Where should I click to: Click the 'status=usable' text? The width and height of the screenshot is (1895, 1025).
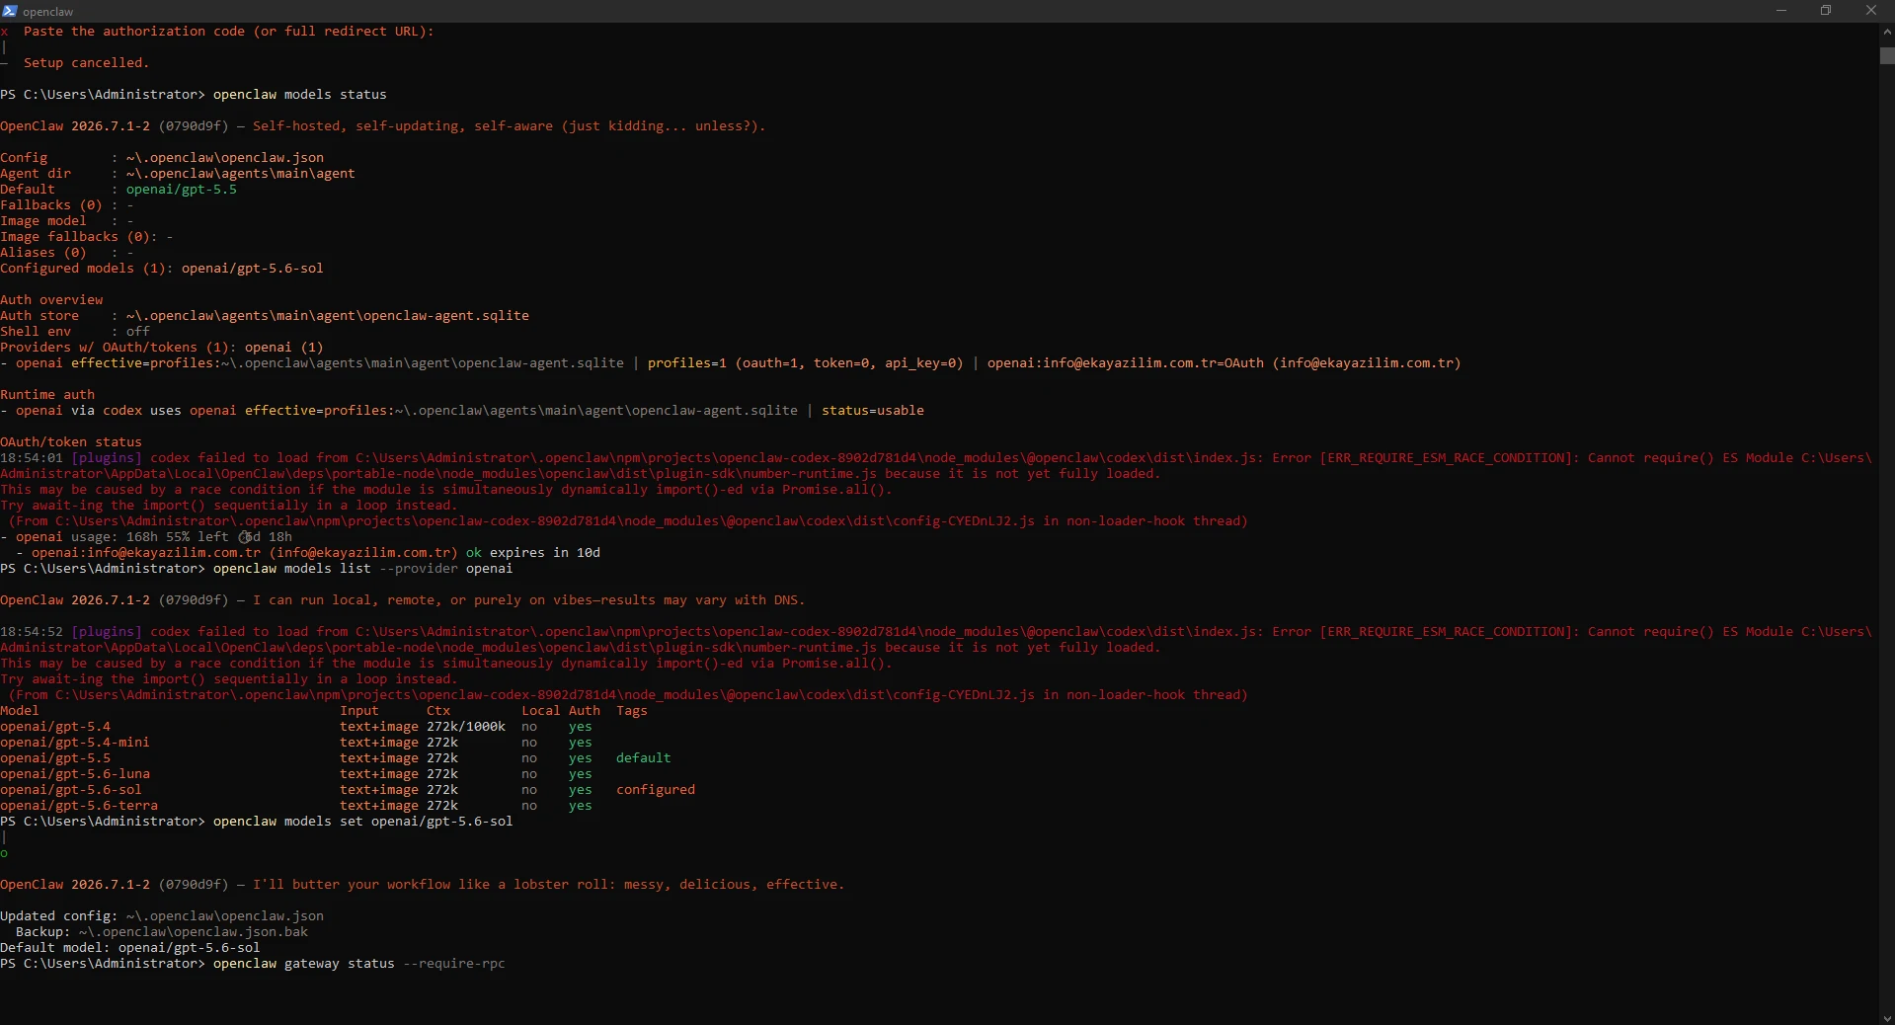click(x=873, y=411)
